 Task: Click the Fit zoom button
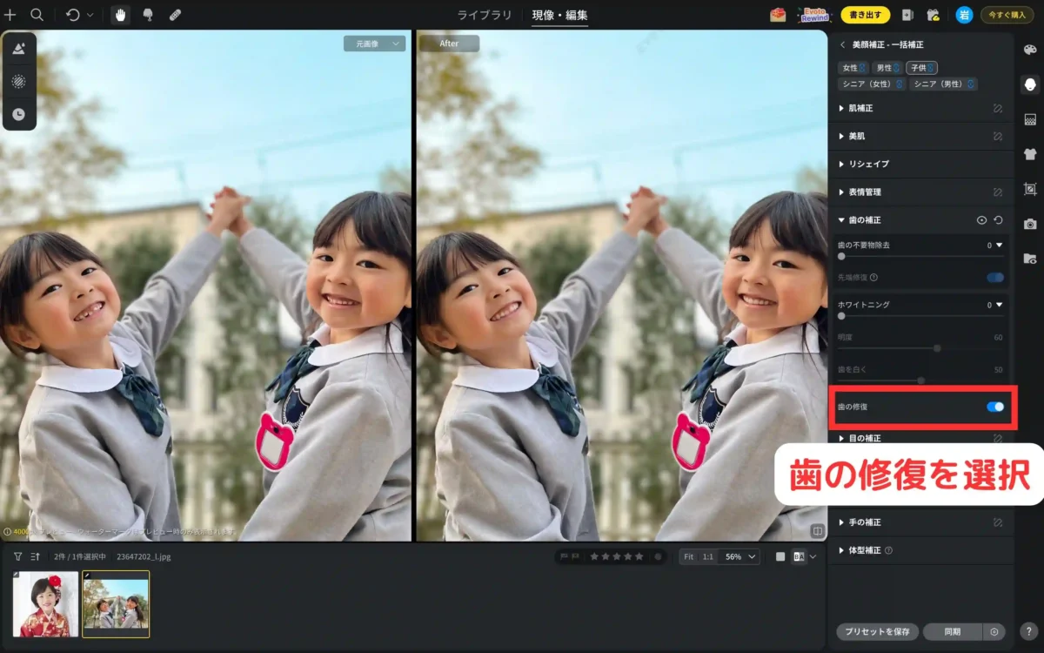[688, 556]
